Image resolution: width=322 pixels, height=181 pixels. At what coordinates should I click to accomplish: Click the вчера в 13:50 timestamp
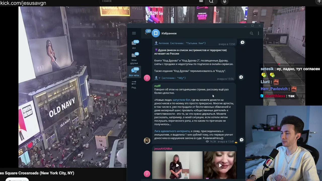tap(227, 44)
